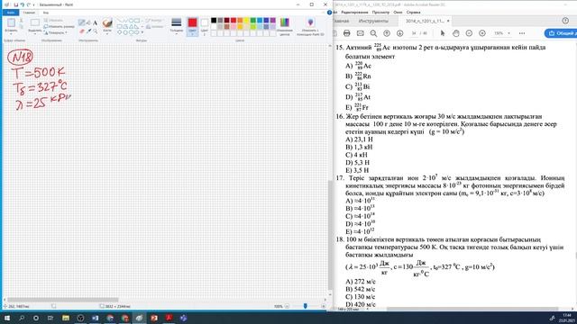Switch to the View ribbon tab in Paint

[x=46, y=13]
